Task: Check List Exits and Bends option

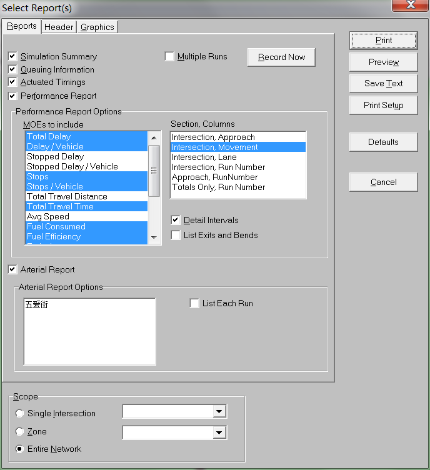Action: [x=176, y=235]
